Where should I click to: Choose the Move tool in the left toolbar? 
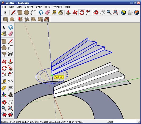click(4, 61)
